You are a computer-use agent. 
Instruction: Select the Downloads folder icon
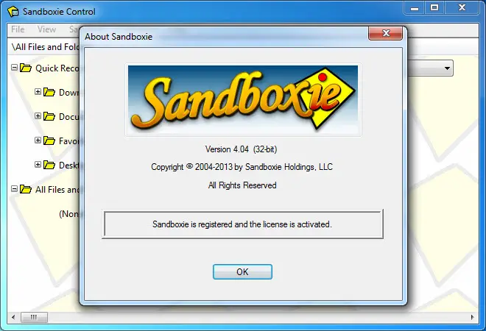point(49,92)
